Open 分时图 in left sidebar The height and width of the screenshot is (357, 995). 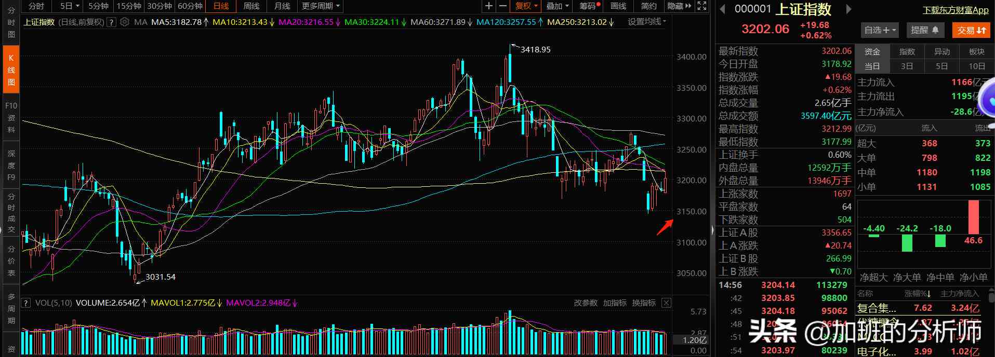11,22
